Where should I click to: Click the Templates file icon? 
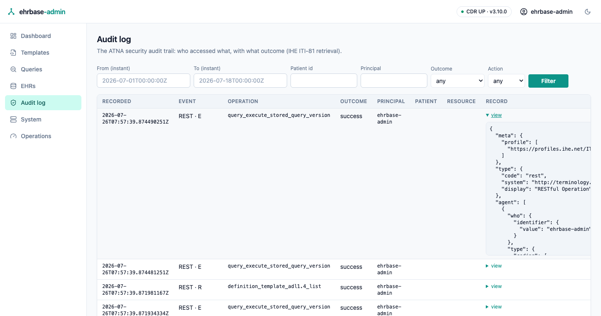coord(13,53)
